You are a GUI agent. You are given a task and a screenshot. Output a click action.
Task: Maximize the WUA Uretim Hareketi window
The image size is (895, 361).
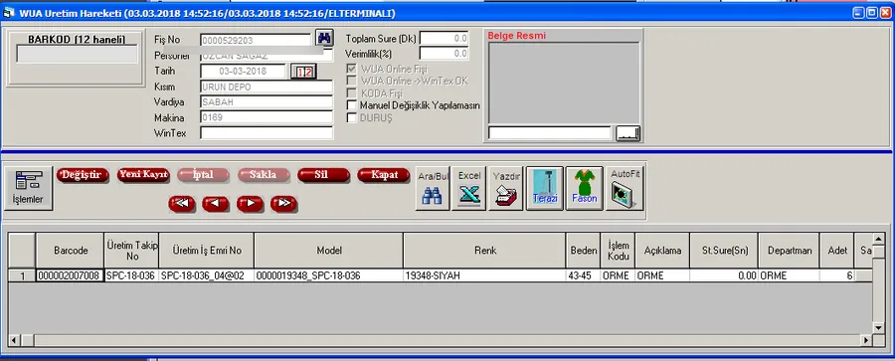pos(873,12)
